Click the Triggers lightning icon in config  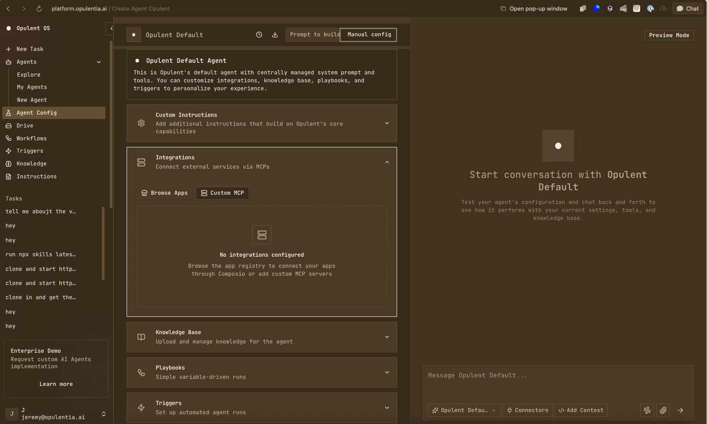point(141,408)
